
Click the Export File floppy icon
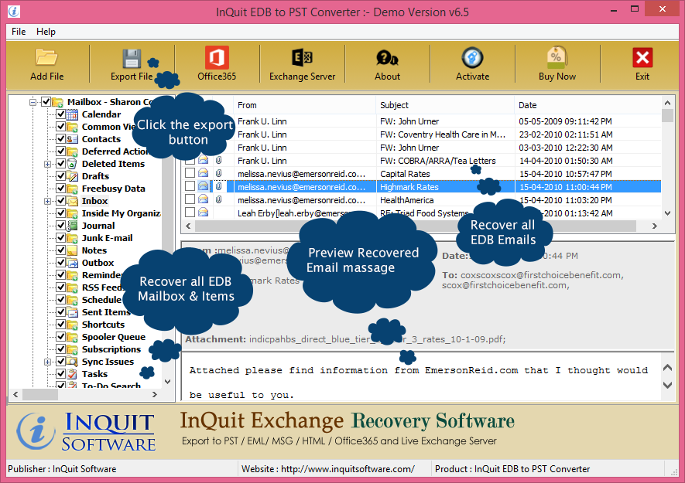point(132,58)
